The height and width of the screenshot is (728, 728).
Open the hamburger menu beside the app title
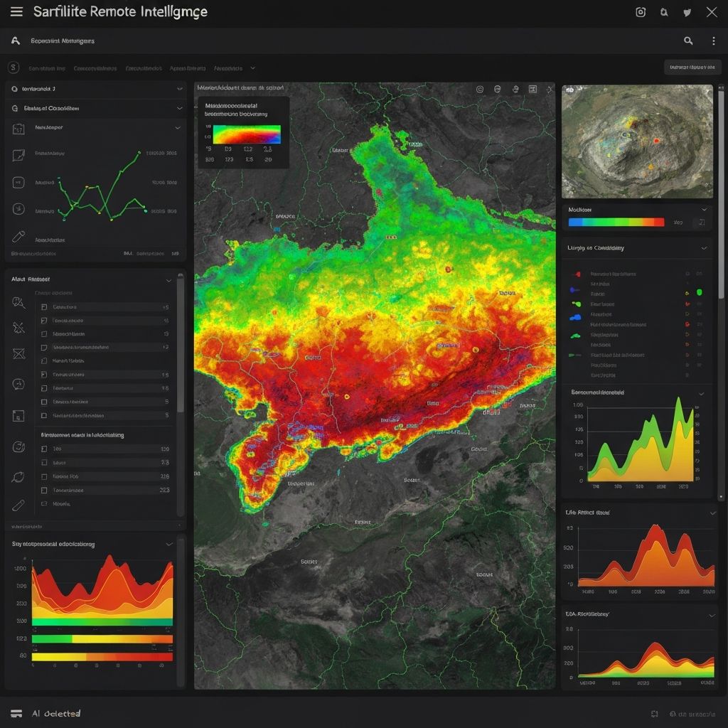[x=16, y=12]
